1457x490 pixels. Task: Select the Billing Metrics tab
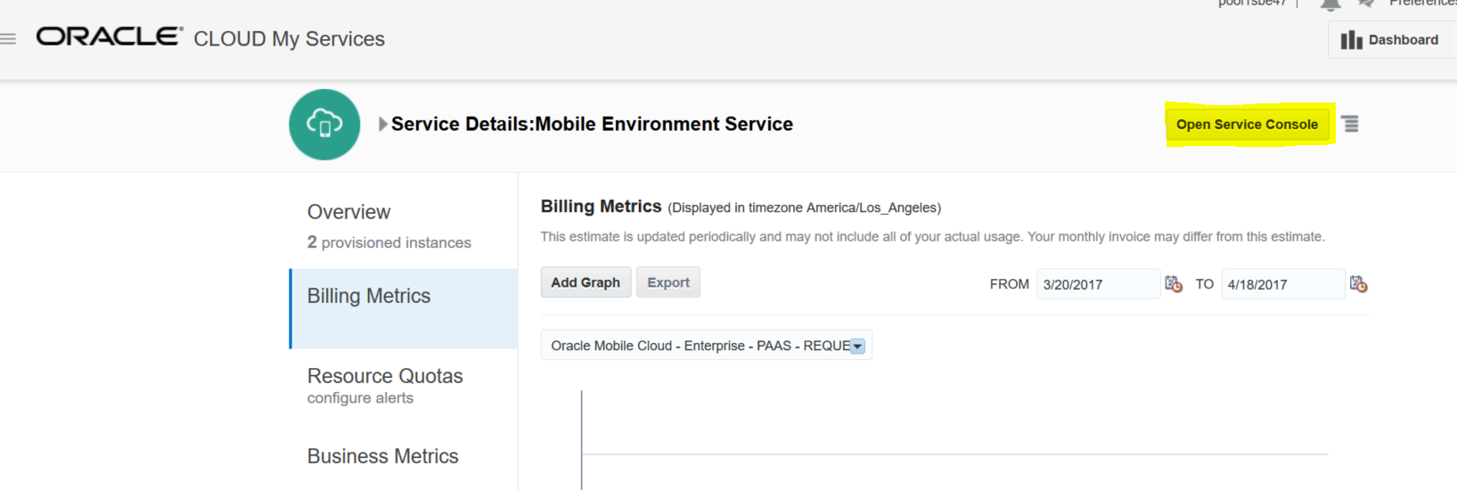tap(404, 308)
